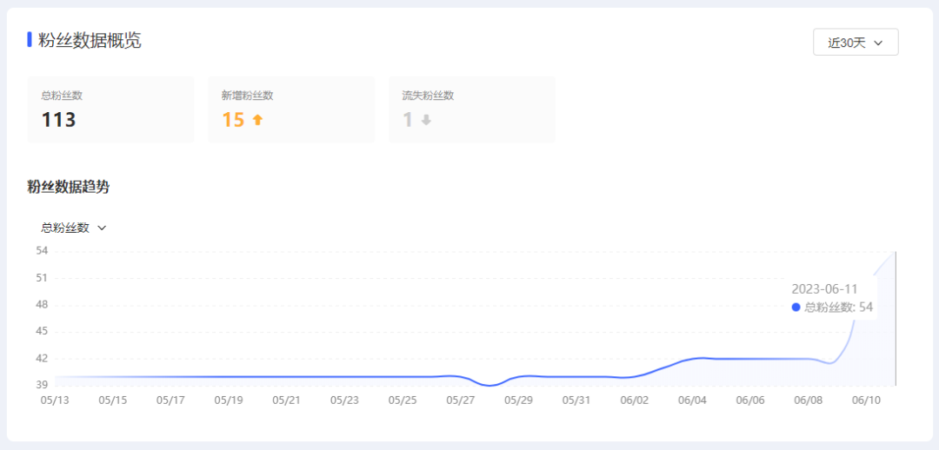Select the 总粉丝数 113 summary card
The image size is (939, 450).
point(110,109)
